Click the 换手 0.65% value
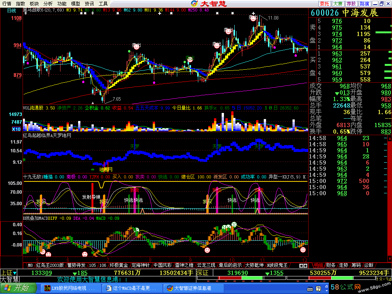392x294 pixels. (341, 132)
